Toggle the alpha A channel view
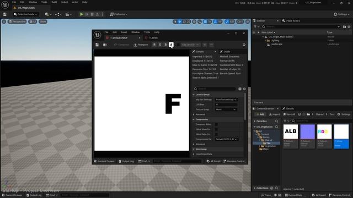Viewport: 353px width, 198px height. tap(171, 45)
